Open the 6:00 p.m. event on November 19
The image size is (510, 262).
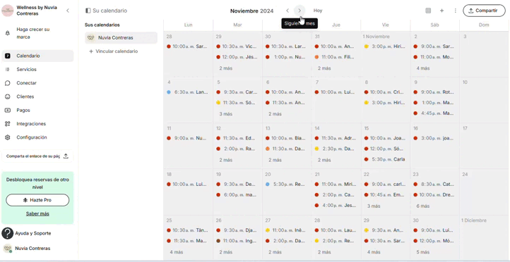pyautogui.click(x=237, y=195)
